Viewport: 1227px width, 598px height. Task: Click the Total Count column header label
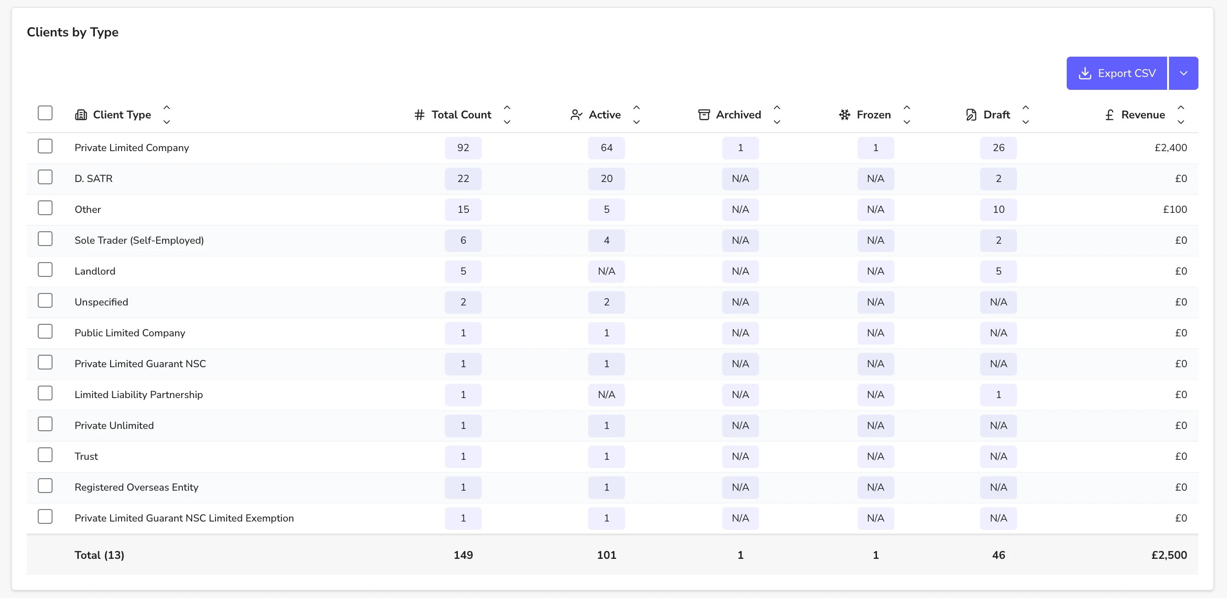click(461, 115)
